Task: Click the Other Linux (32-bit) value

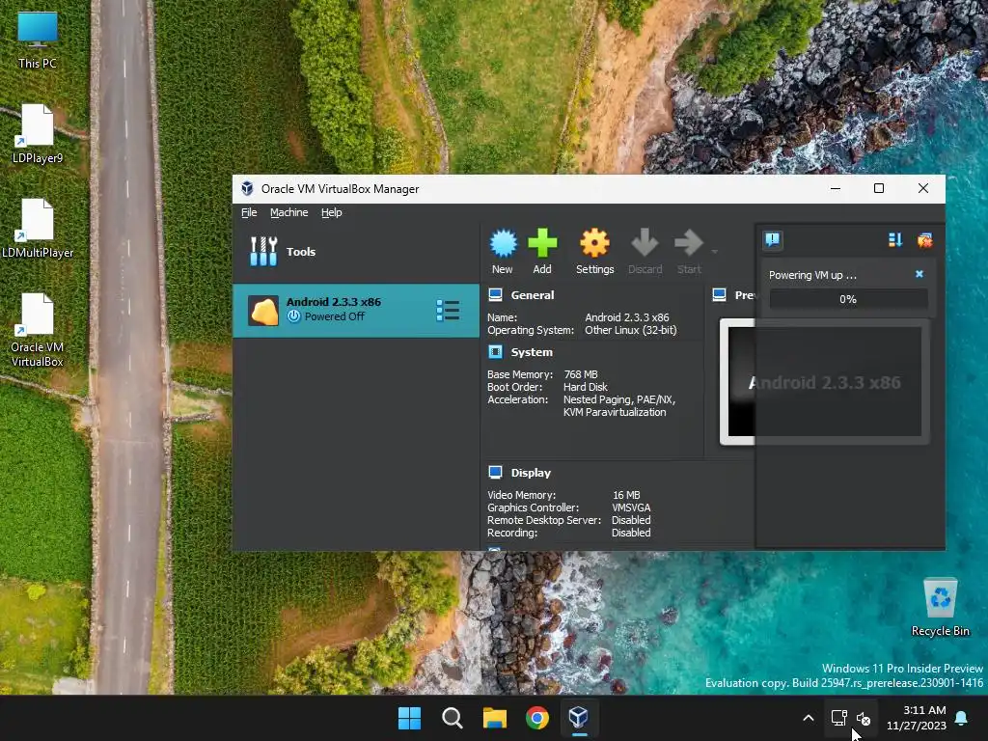Action: click(631, 330)
